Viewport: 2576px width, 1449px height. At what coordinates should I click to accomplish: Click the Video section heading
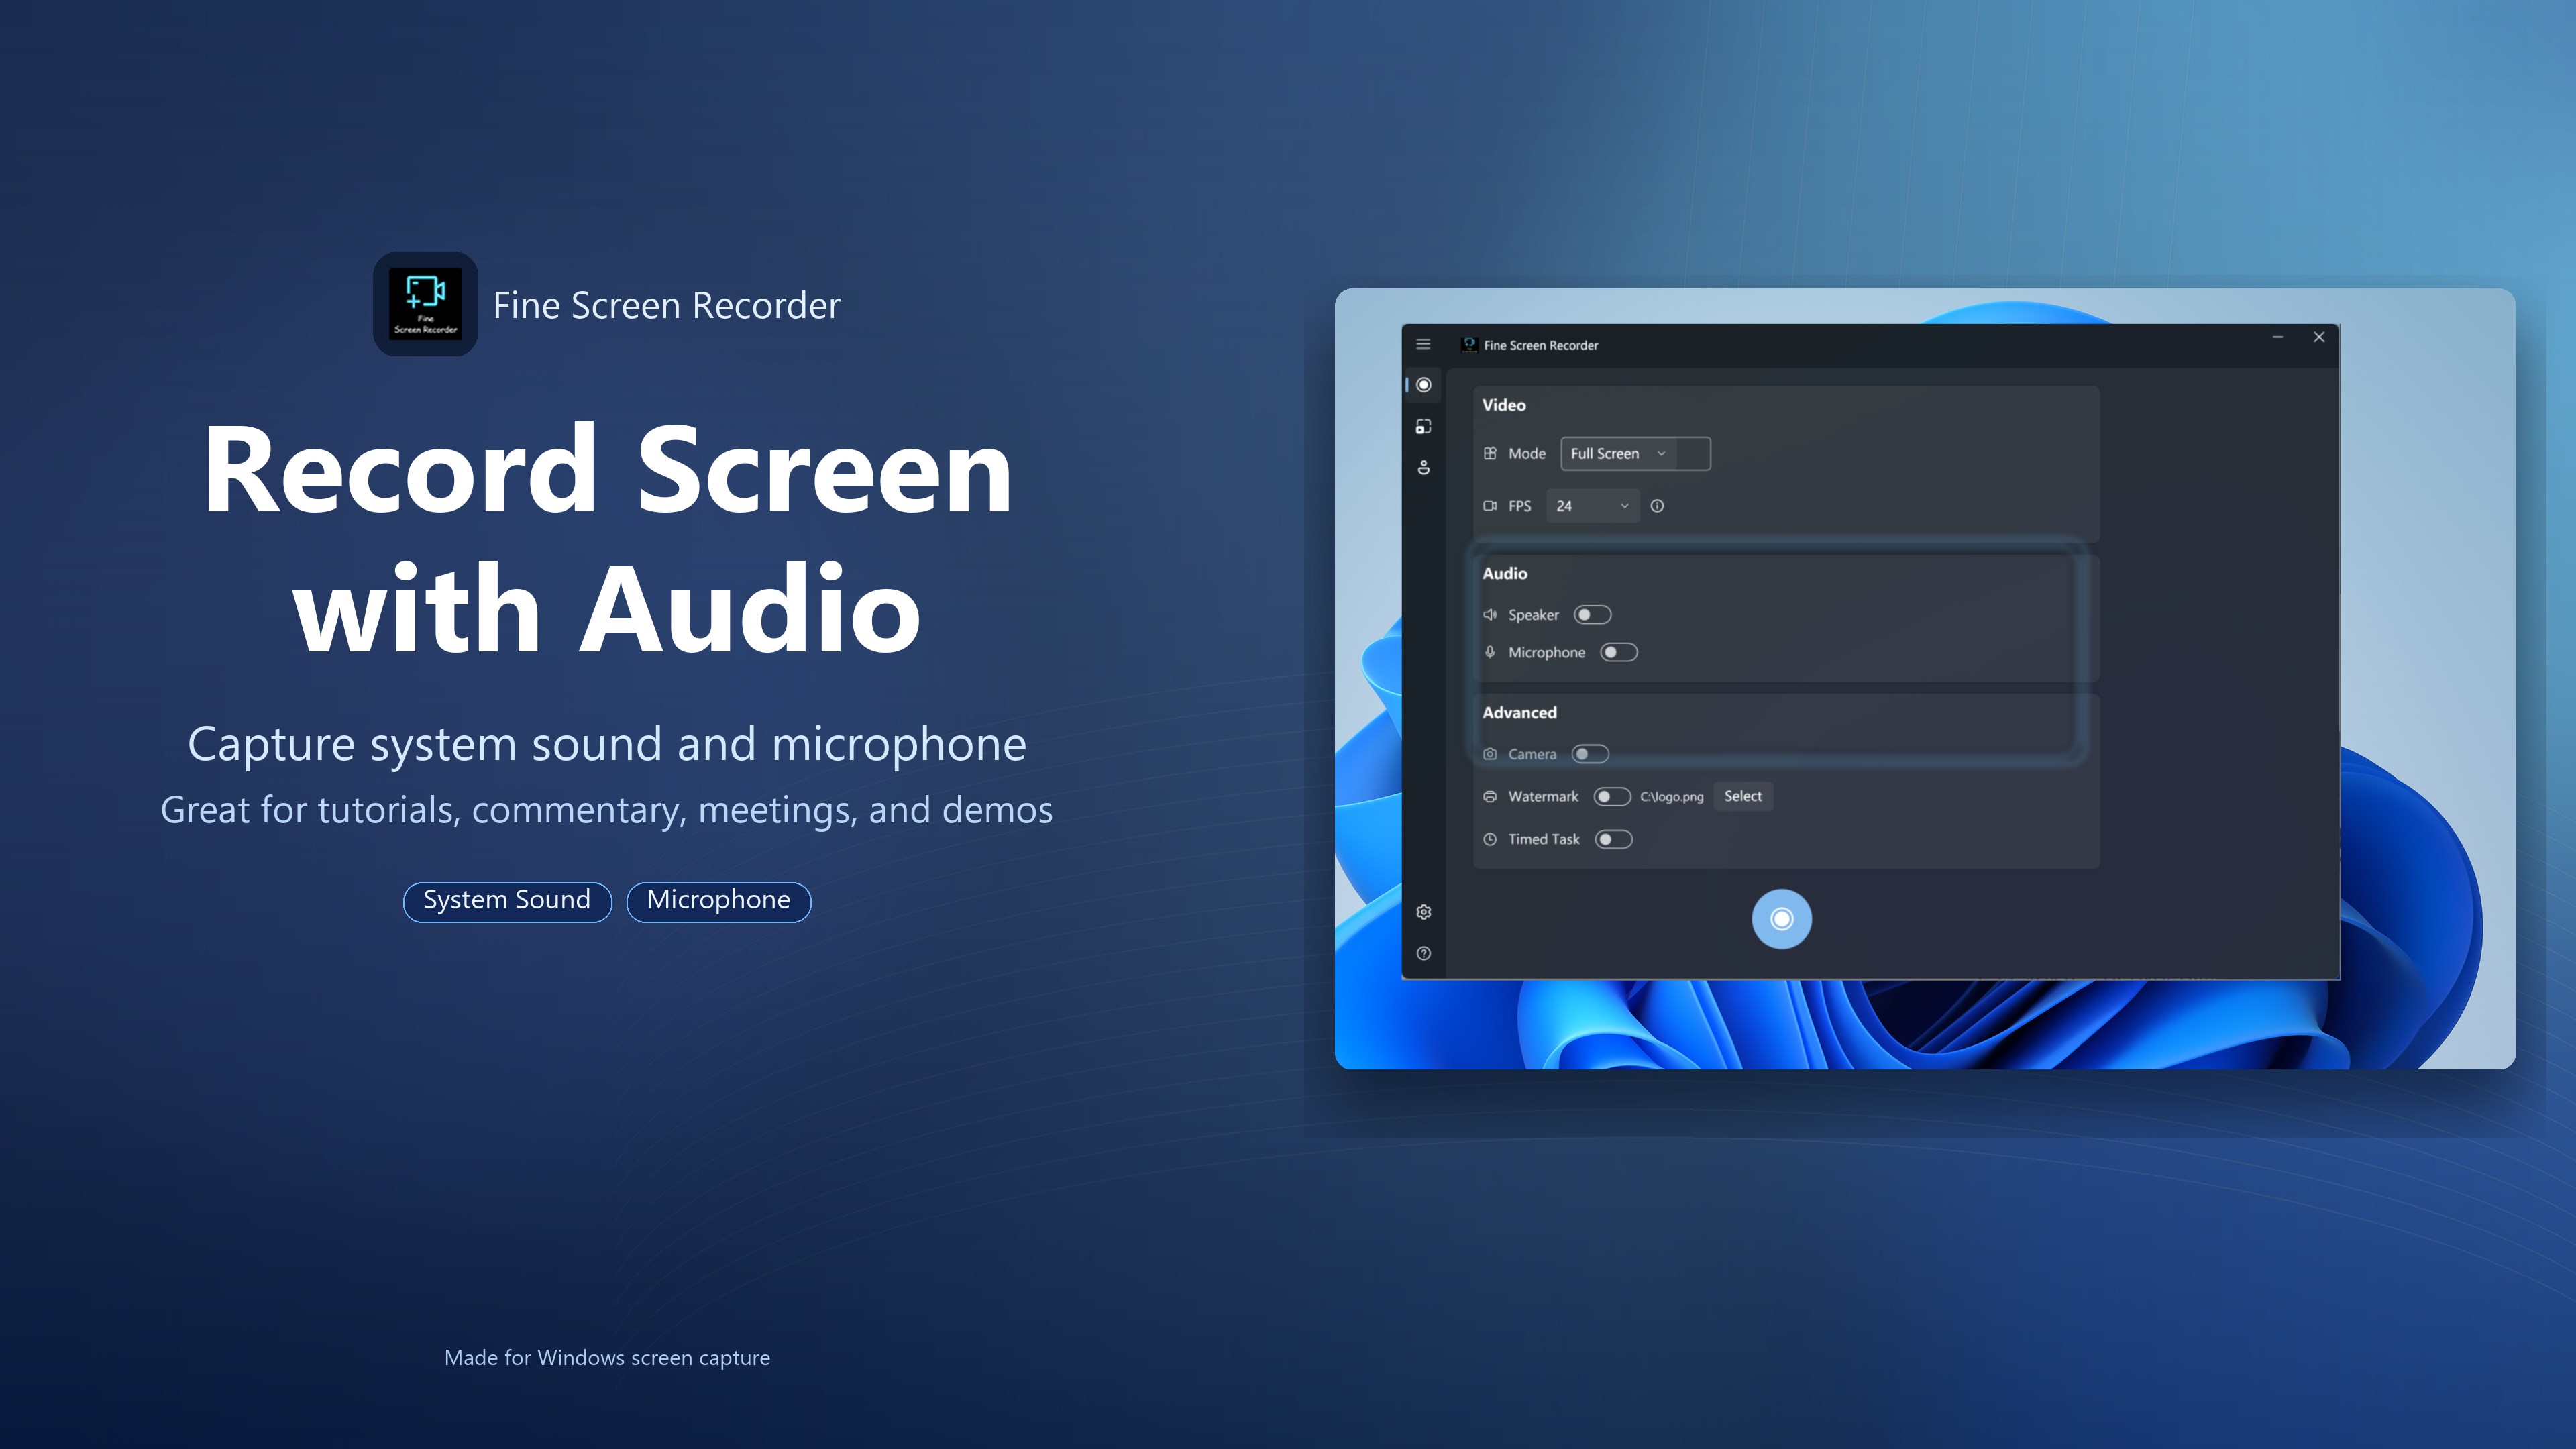point(1503,405)
